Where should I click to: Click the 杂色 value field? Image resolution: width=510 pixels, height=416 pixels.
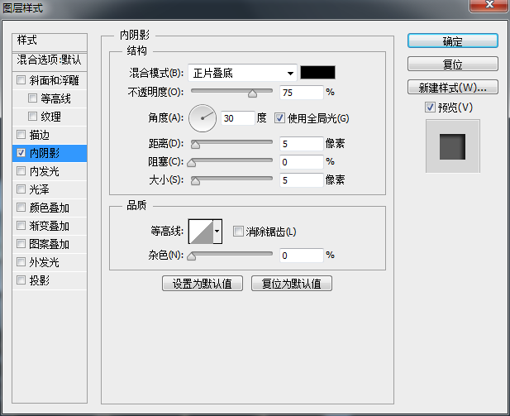pyautogui.click(x=302, y=256)
